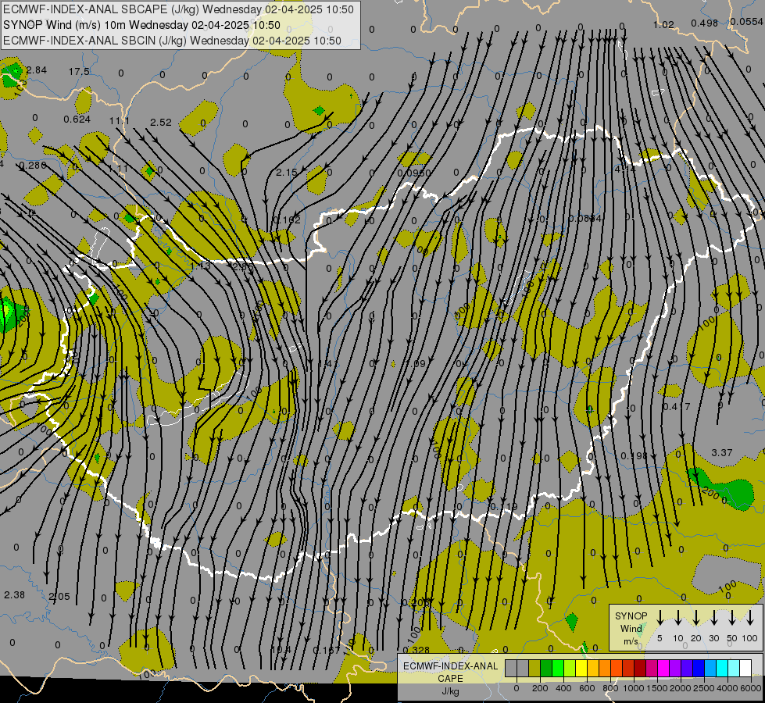Click the 0.162 value on the map
Screen dimensions: 765x703
click(288, 219)
